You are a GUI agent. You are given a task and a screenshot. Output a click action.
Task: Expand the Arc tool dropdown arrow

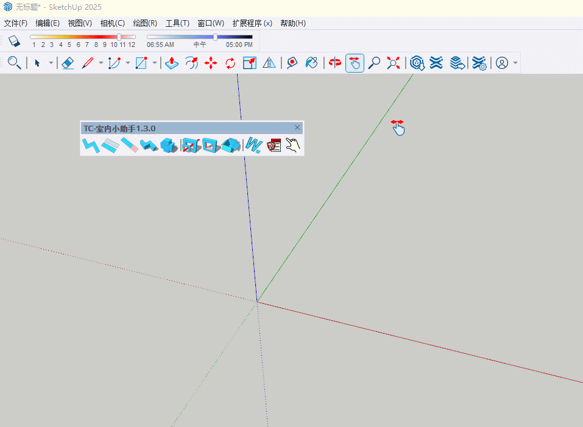click(x=127, y=63)
